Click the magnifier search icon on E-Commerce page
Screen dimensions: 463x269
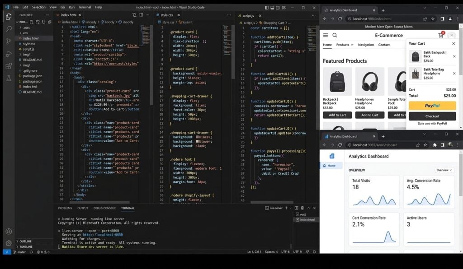(335, 35)
